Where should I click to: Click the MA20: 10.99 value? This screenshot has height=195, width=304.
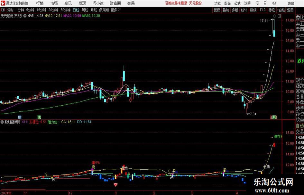72,16
